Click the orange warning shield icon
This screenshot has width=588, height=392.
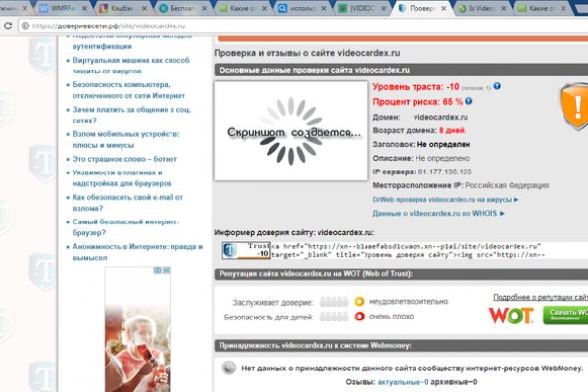pos(572,106)
